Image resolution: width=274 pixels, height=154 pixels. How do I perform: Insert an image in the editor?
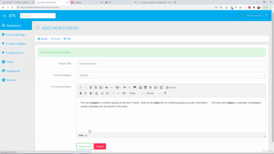pyautogui.click(x=140, y=87)
